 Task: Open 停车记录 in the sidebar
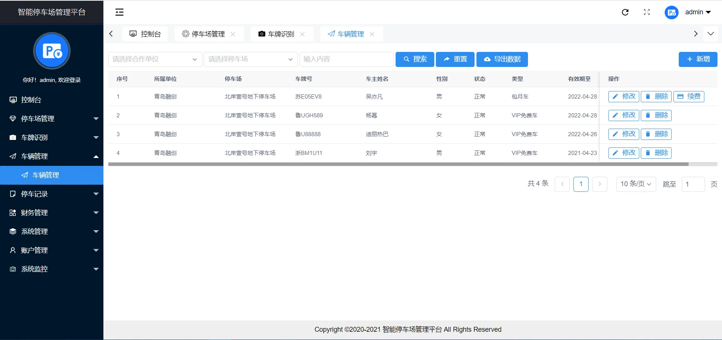click(52, 194)
